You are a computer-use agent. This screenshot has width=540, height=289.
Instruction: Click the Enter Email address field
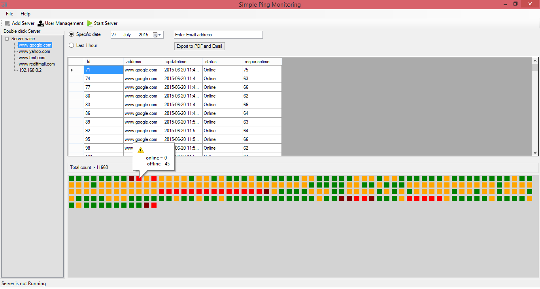pyautogui.click(x=218, y=35)
